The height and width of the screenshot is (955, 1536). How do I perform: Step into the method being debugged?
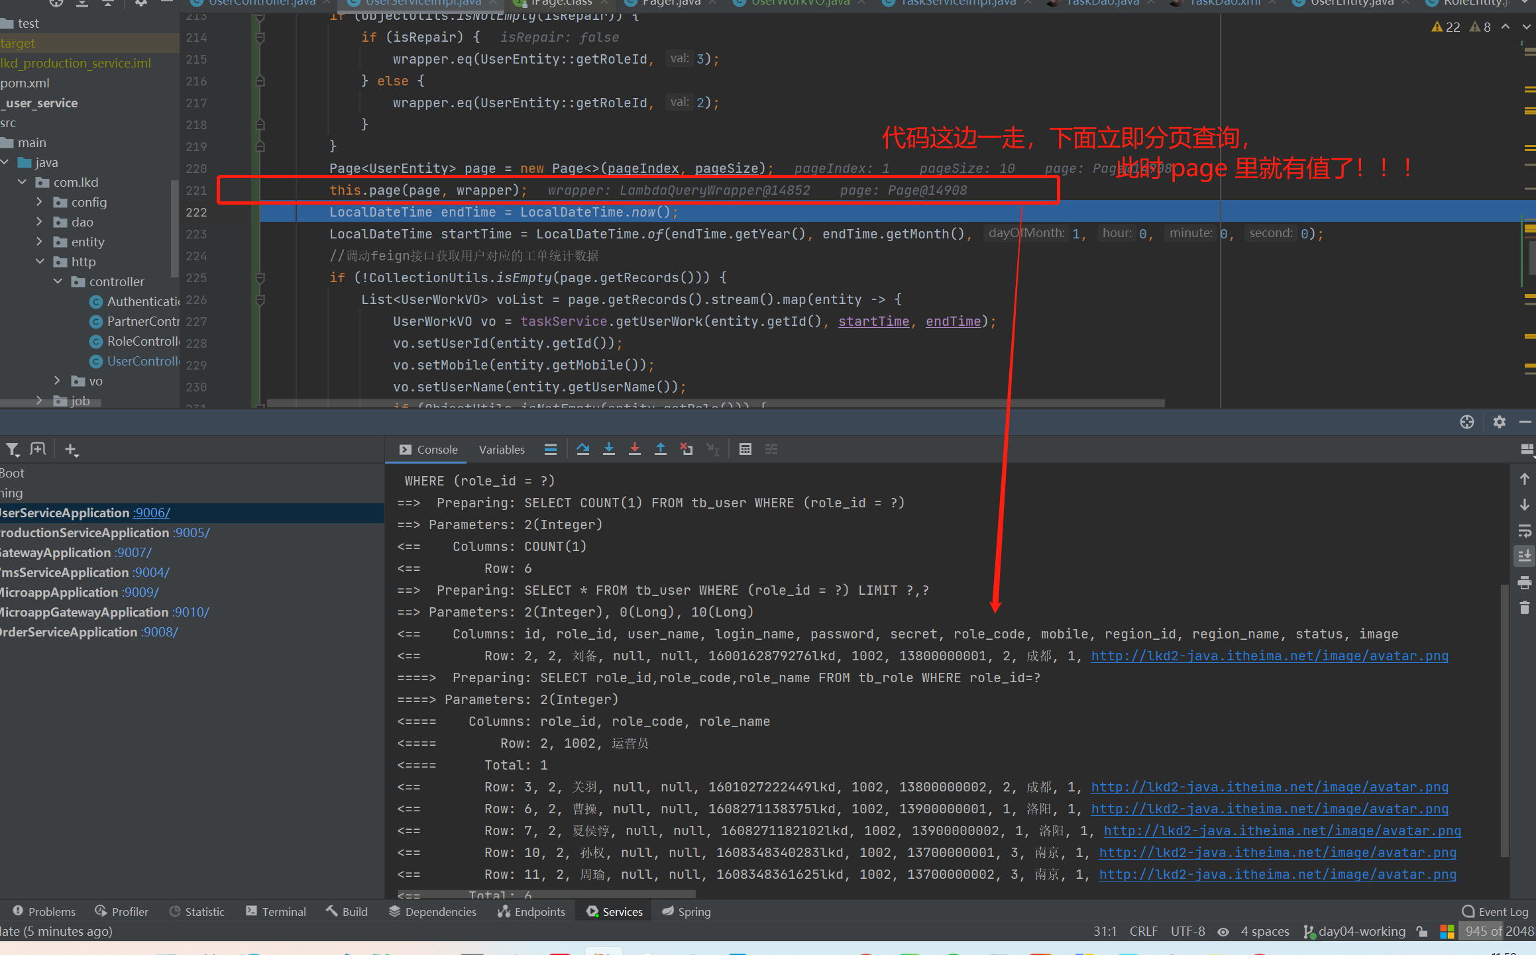click(609, 449)
